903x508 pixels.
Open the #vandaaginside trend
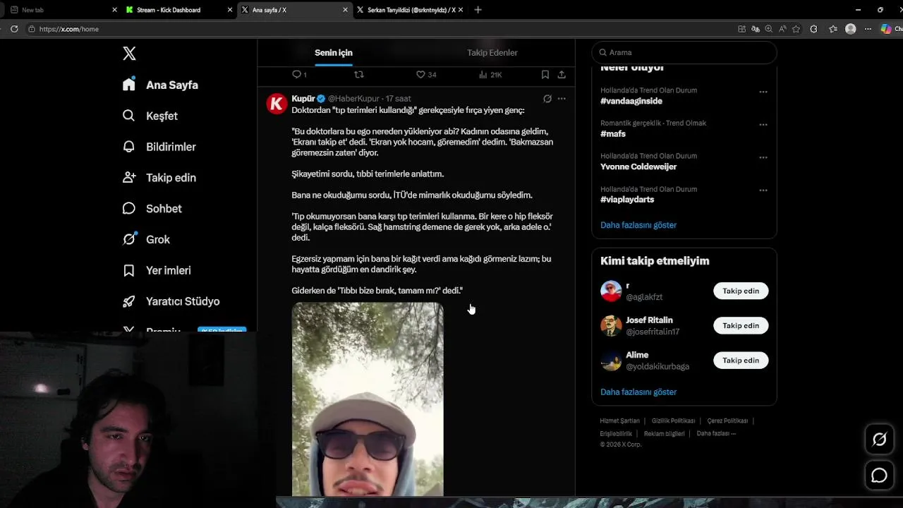631,102
